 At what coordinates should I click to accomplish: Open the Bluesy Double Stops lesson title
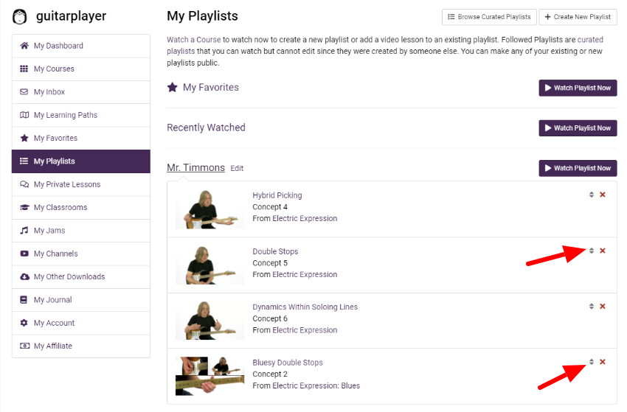click(x=288, y=363)
